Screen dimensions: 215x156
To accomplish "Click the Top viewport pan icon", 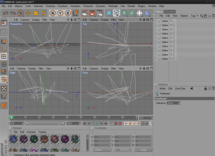I will pos(140,20).
